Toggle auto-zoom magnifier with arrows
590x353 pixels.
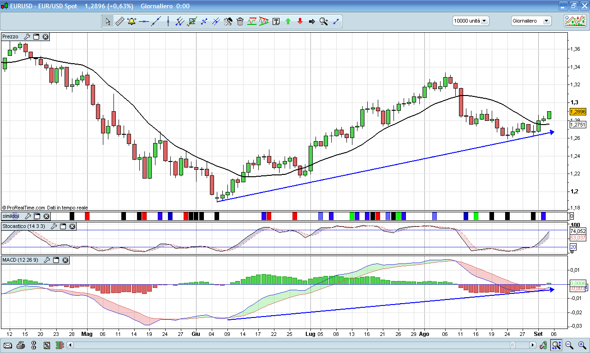point(556,345)
